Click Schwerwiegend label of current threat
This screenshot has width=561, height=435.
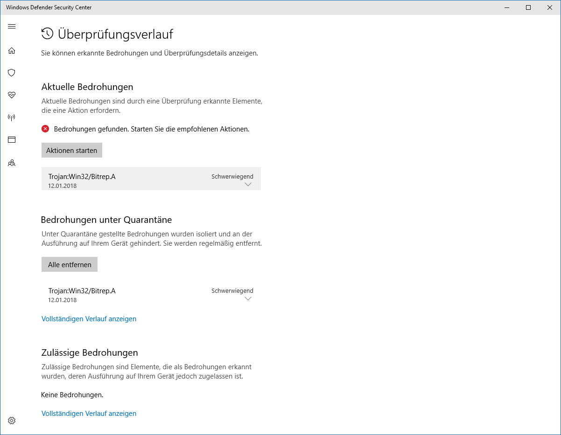[x=232, y=177]
